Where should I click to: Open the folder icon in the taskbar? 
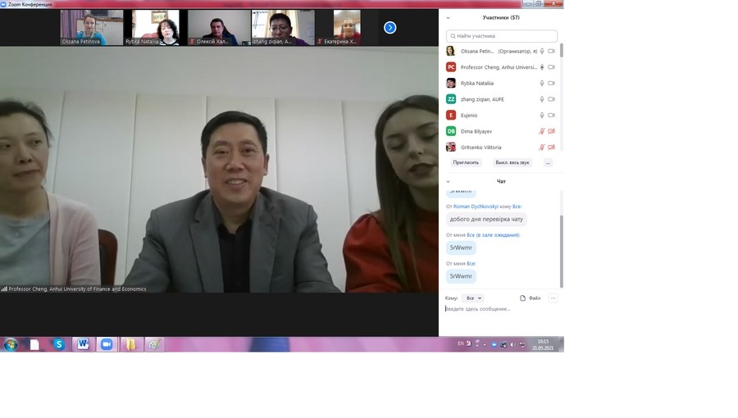(131, 345)
